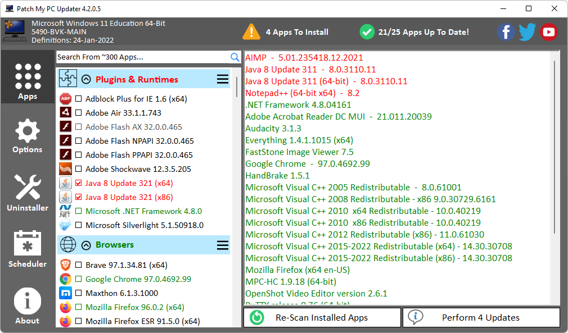Click the app list vertical scrollbar
Image resolution: width=568 pixels, height=333 pixels.
point(237,87)
